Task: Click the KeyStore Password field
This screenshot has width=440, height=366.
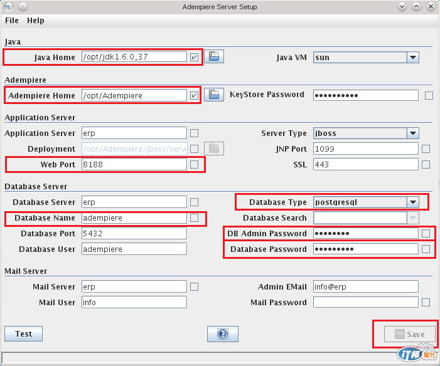Action: (x=366, y=95)
